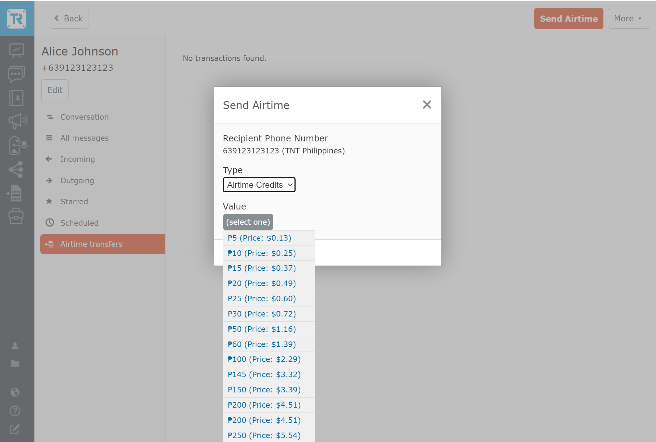Choose ₱15 (Price: $0.37) option
Image resolution: width=656 pixels, height=442 pixels.
(269, 268)
